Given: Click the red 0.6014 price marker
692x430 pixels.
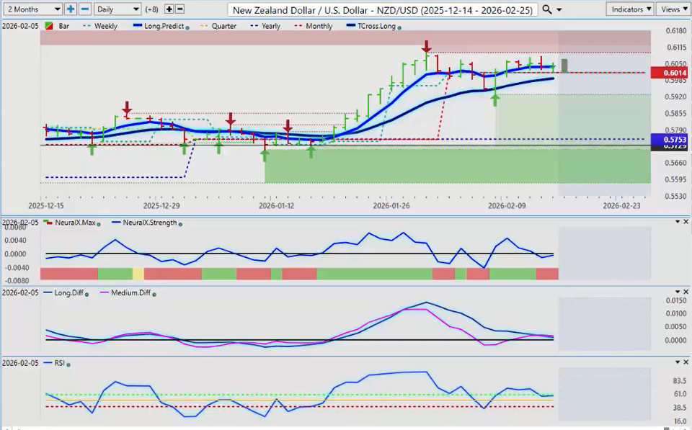Looking at the screenshot, I should (x=670, y=73).
